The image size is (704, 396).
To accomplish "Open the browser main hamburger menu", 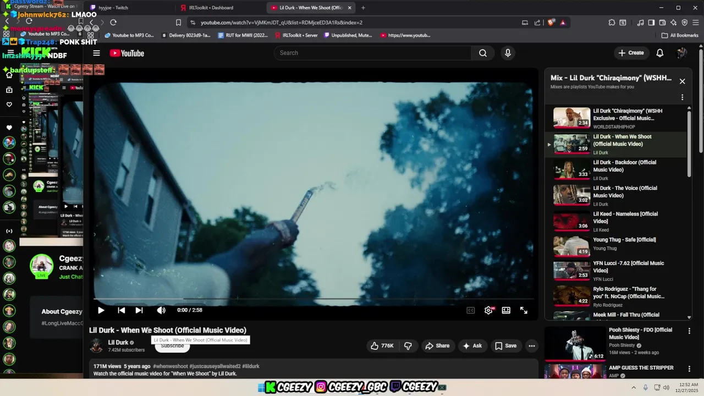I will tap(696, 23).
